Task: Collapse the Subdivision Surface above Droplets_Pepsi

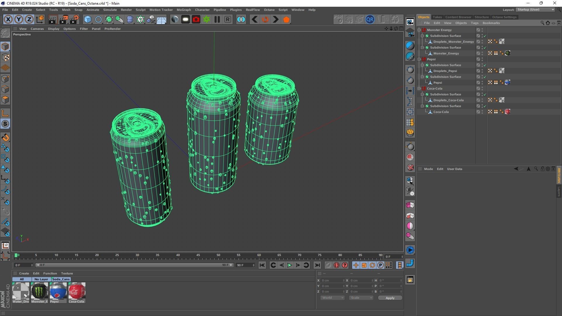Action: (423, 65)
